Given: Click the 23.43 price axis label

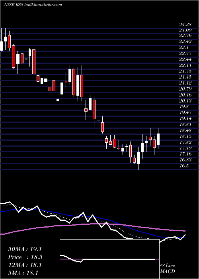Looking at the screenshot, I should coord(185,41).
